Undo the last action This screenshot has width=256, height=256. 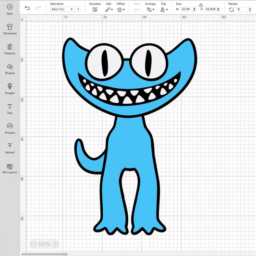(27, 8)
